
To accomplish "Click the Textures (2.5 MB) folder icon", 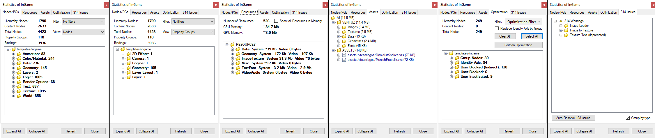I will point(344,32).
